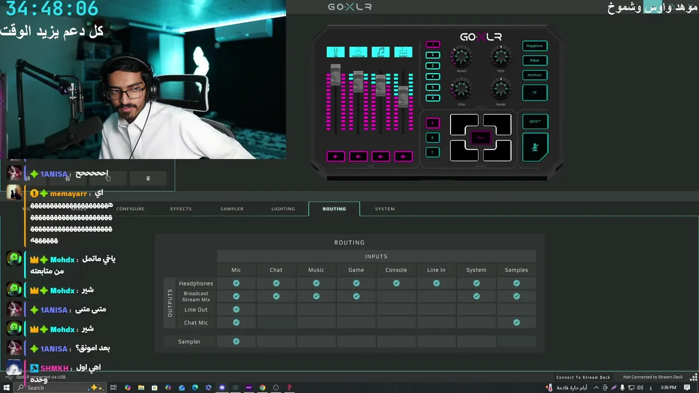Open Discord from the taskbar
Viewport: 699px width, 393px height.
click(x=222, y=388)
